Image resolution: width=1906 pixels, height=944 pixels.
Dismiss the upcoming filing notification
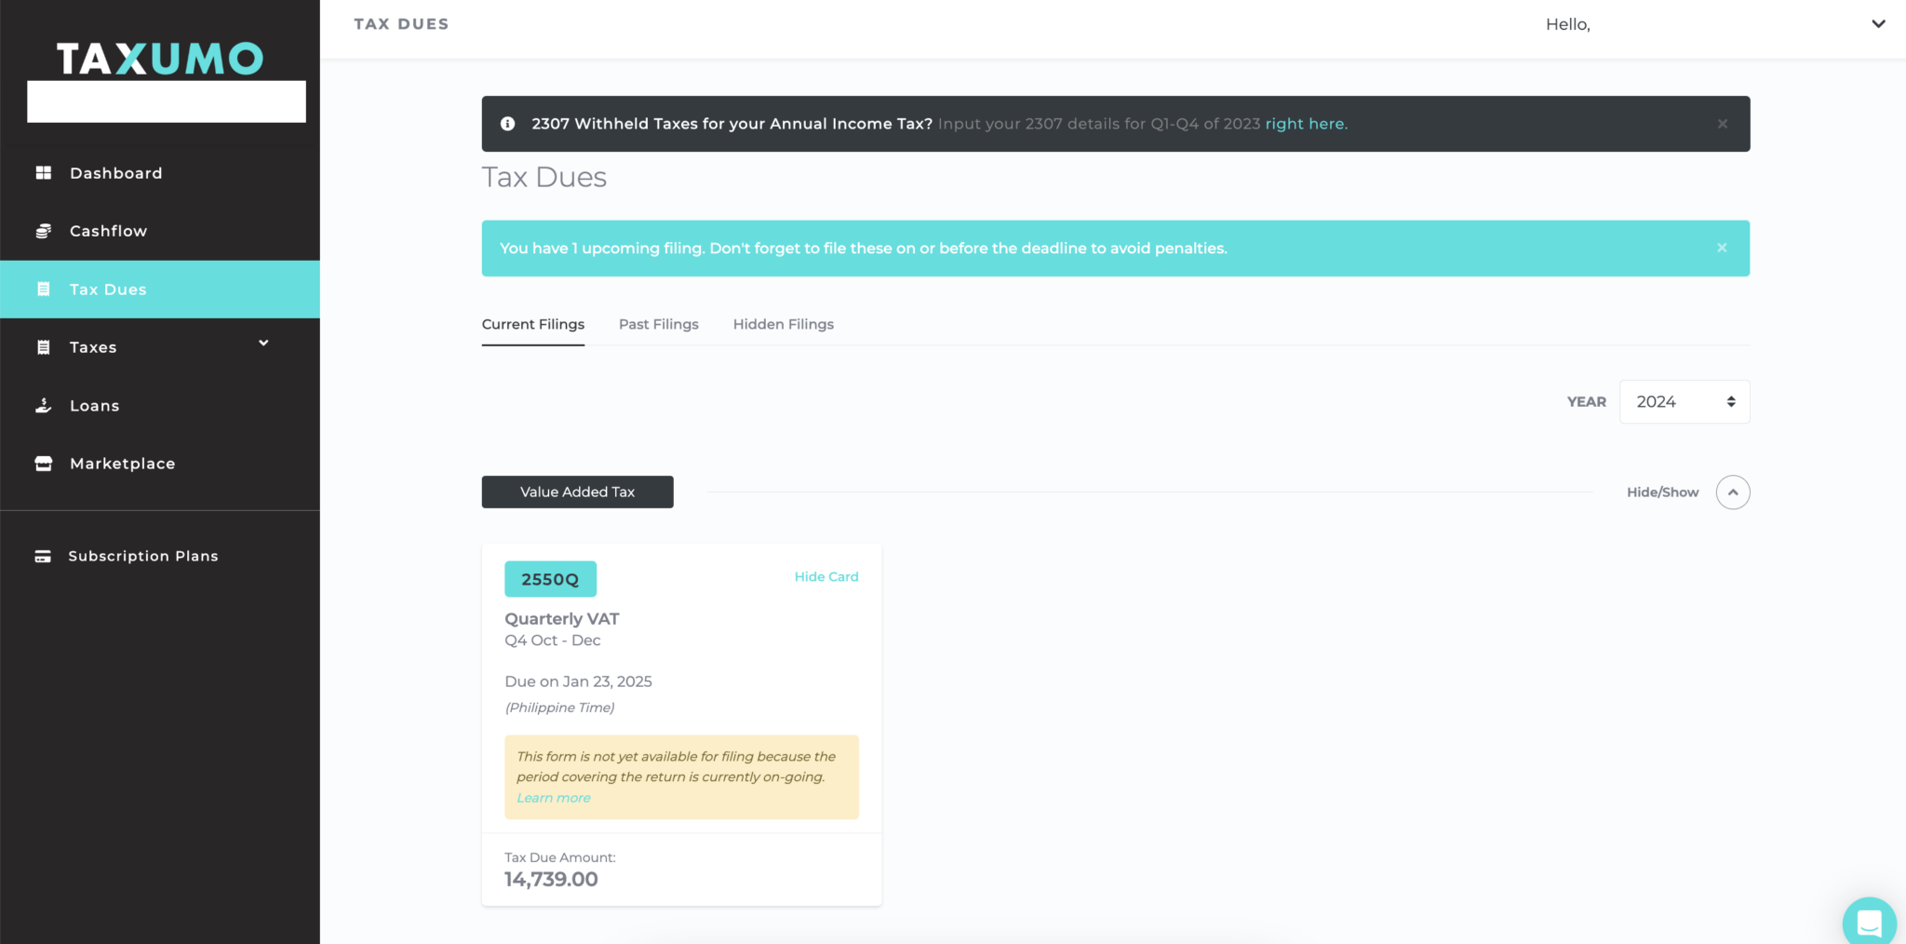[x=1722, y=248]
